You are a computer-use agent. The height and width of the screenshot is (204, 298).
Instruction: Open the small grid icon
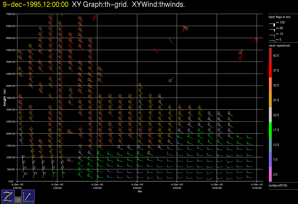18,200
